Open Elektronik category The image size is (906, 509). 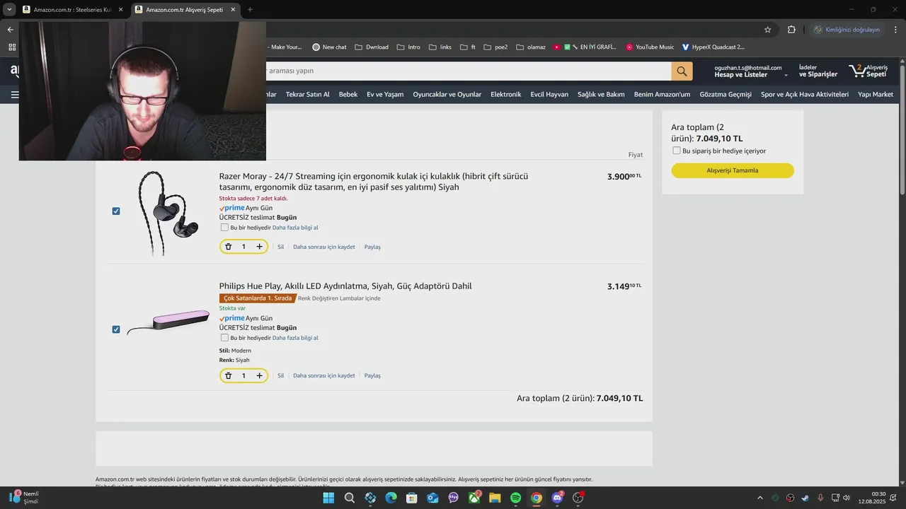506,94
